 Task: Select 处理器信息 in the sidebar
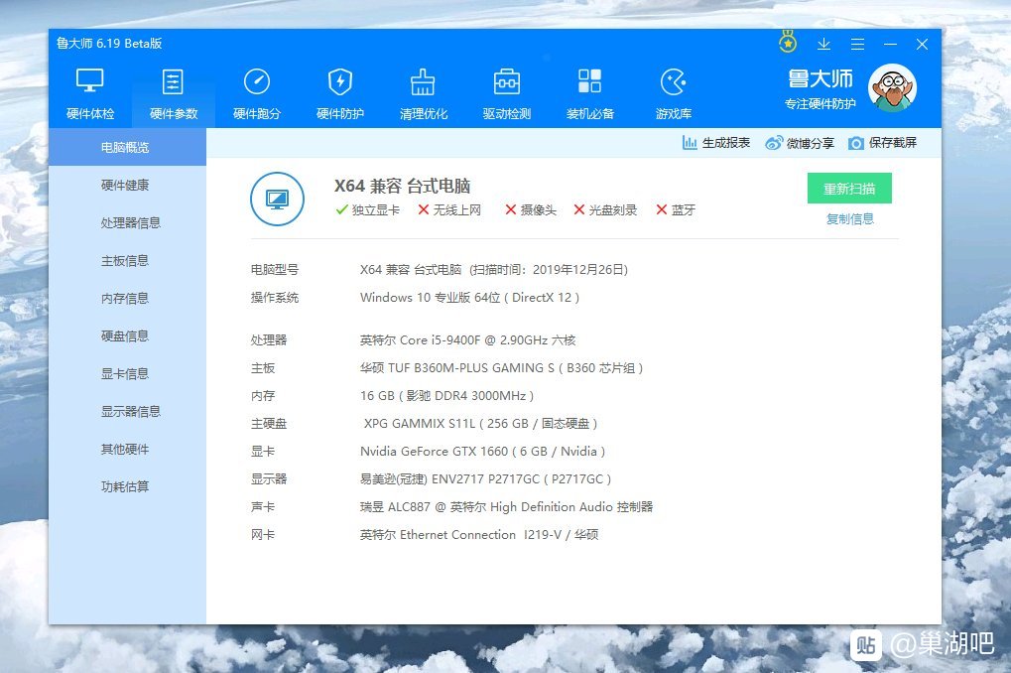click(127, 222)
